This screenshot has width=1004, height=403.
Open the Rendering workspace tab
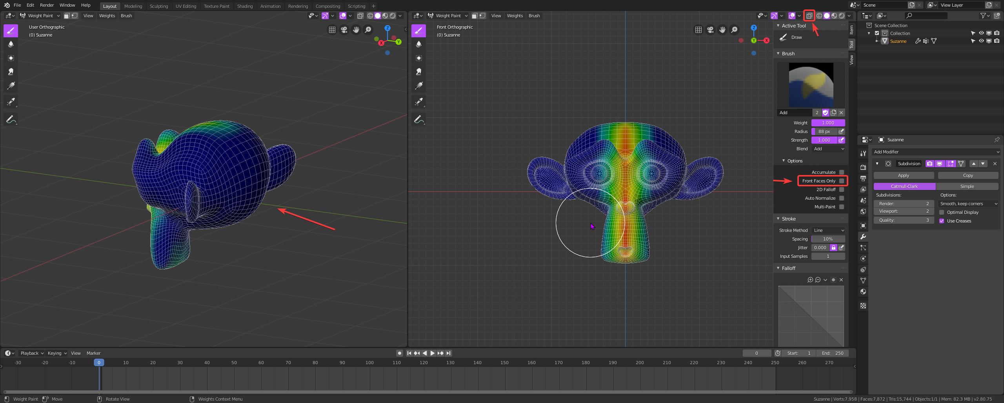click(298, 6)
